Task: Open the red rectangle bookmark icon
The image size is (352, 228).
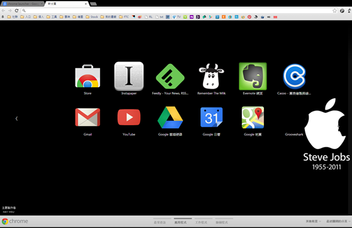Action: [x=275, y=17]
